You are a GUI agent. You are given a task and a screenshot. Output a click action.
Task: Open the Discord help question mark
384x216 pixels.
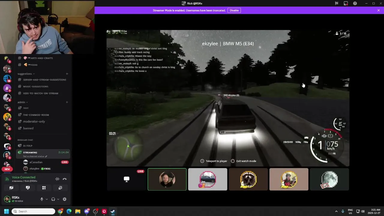click(355, 3)
